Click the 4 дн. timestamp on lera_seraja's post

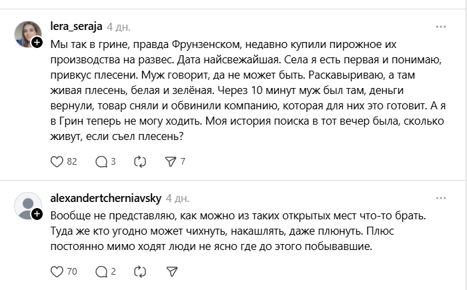tap(119, 27)
